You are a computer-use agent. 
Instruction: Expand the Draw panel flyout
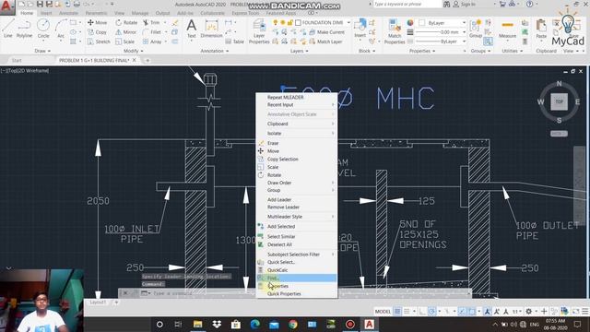42,51
